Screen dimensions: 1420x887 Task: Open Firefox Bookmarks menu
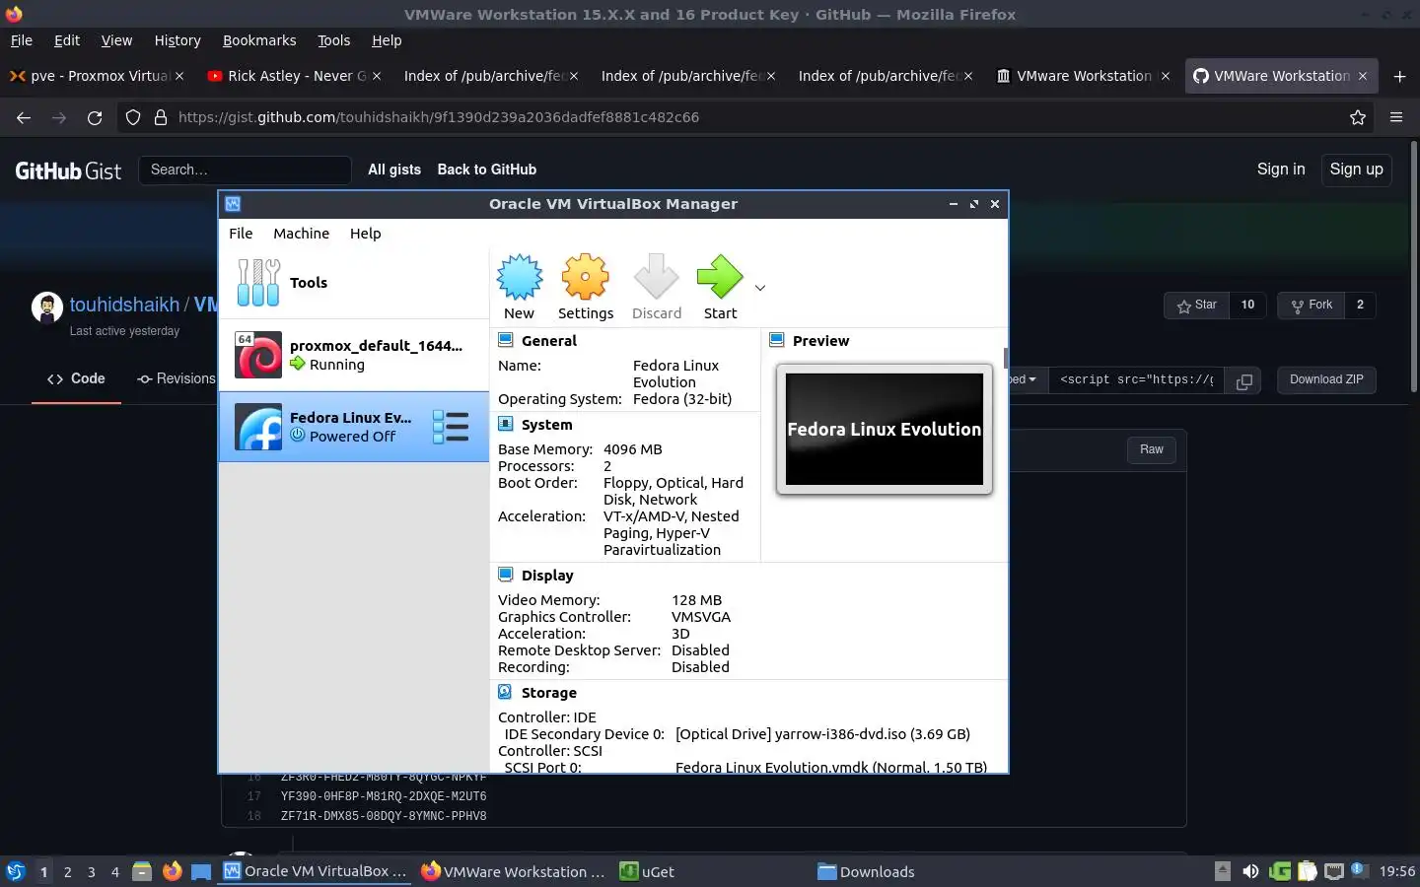pos(259,40)
